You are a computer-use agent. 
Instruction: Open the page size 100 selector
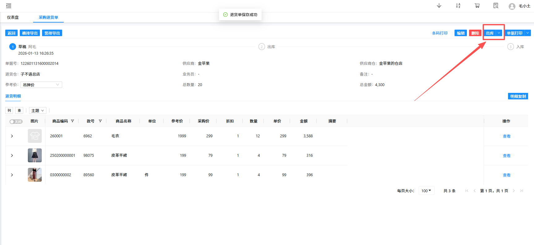pyautogui.click(x=426, y=191)
